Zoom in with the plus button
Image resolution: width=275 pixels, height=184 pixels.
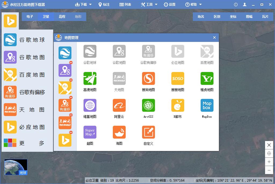click(x=269, y=161)
